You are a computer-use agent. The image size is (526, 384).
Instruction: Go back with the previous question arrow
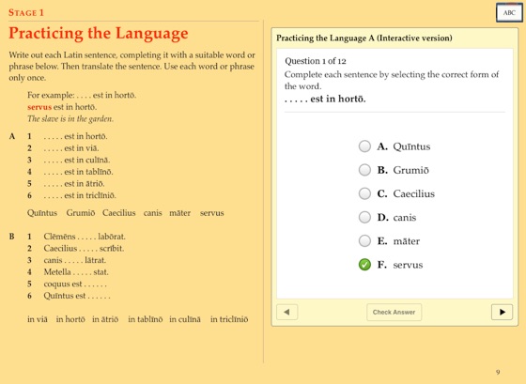[286, 312]
